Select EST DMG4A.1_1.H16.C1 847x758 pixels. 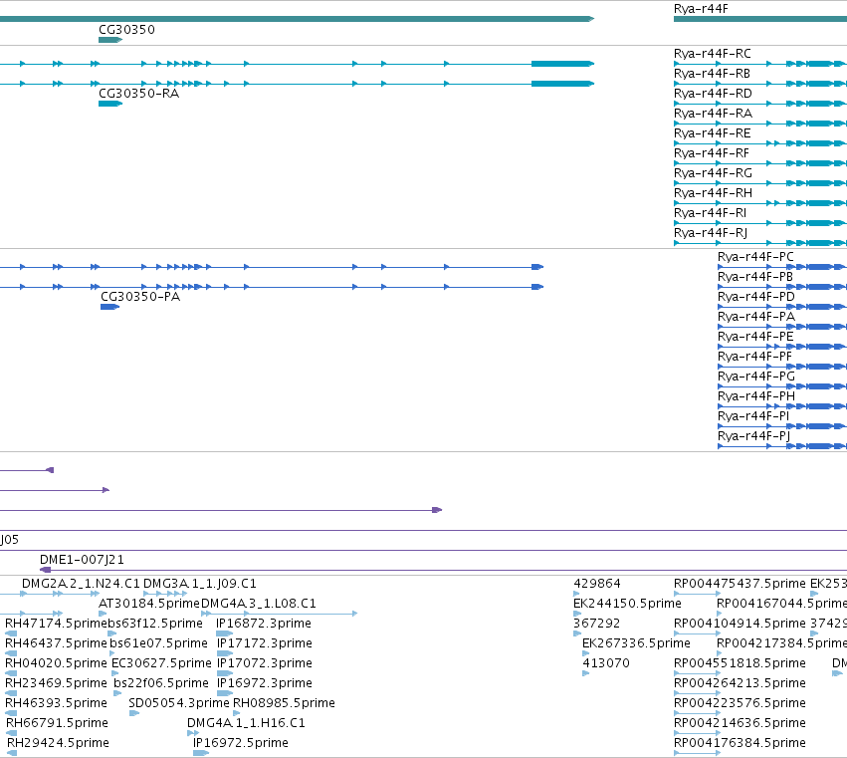[246, 723]
